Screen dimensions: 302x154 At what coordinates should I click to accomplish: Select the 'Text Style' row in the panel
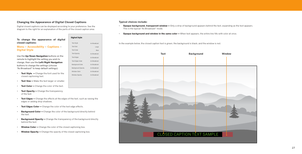point(85,43)
